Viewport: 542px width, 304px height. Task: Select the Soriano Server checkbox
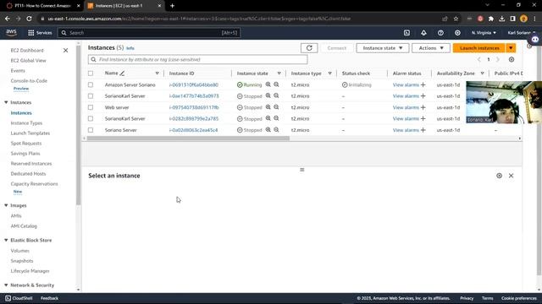click(91, 130)
